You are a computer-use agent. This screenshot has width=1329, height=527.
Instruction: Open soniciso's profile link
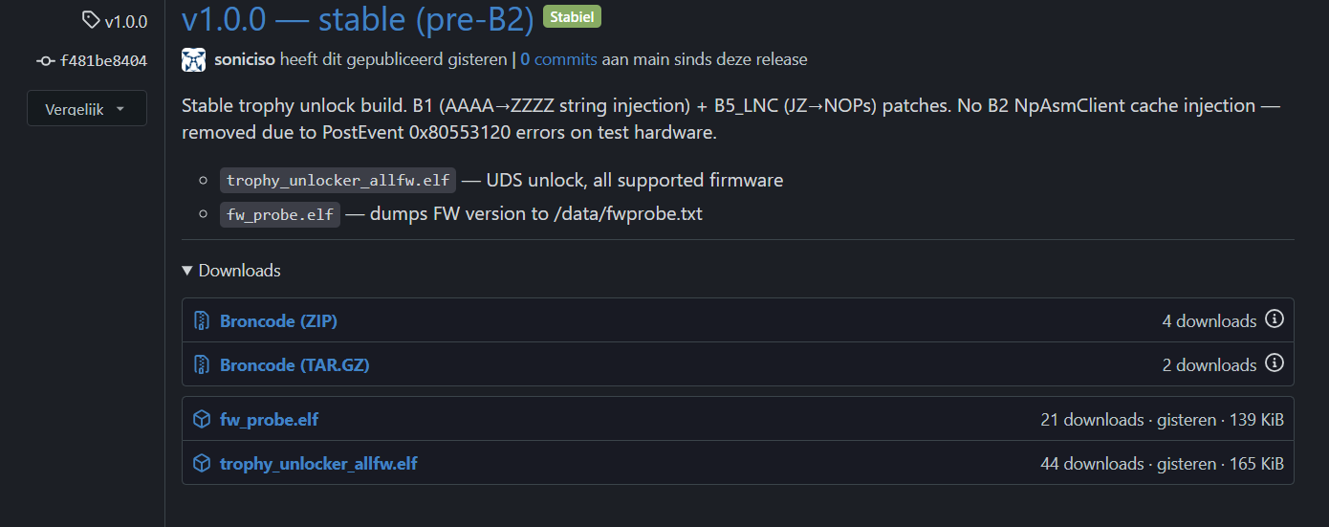pyautogui.click(x=245, y=59)
